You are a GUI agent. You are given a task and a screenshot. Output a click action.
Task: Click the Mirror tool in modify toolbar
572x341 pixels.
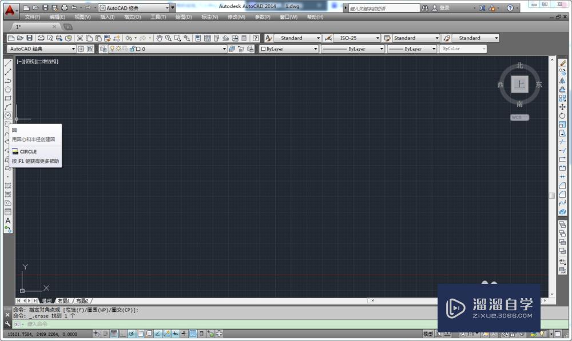coord(562,81)
